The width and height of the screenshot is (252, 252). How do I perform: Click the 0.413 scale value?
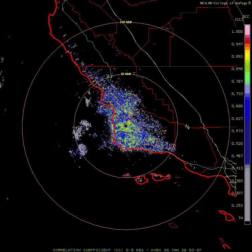tap(237, 168)
